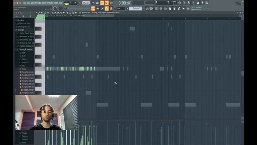This screenshot has height=145, width=257.
Task: Open the TOOLS menu
Action: [56, 3]
